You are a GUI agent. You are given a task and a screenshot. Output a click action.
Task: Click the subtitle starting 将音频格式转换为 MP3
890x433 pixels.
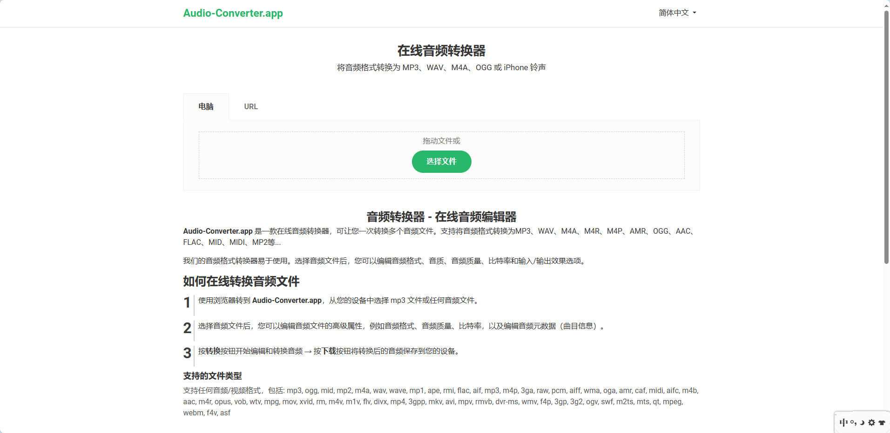click(441, 67)
